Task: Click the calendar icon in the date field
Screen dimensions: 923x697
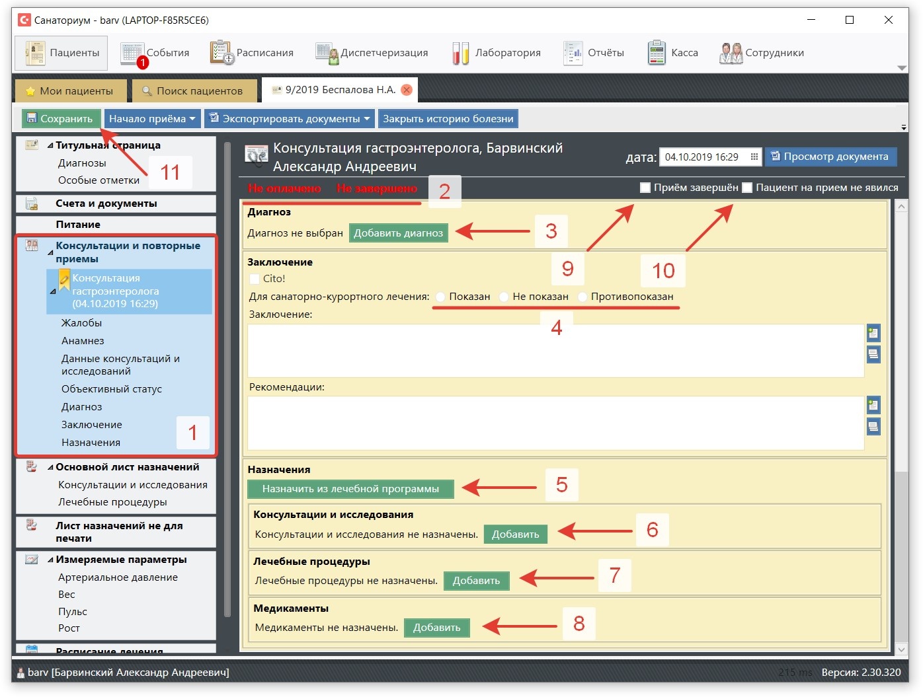Action: click(754, 157)
